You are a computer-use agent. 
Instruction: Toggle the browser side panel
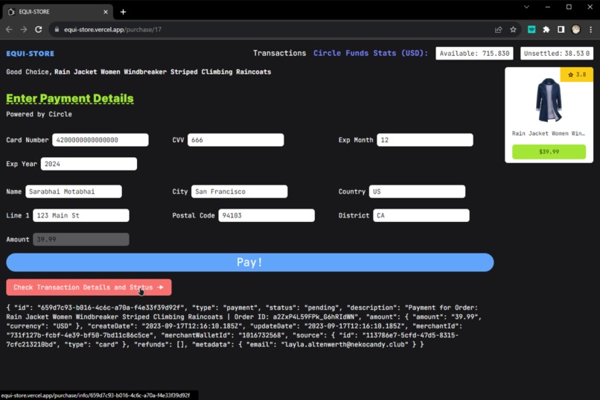[561, 30]
